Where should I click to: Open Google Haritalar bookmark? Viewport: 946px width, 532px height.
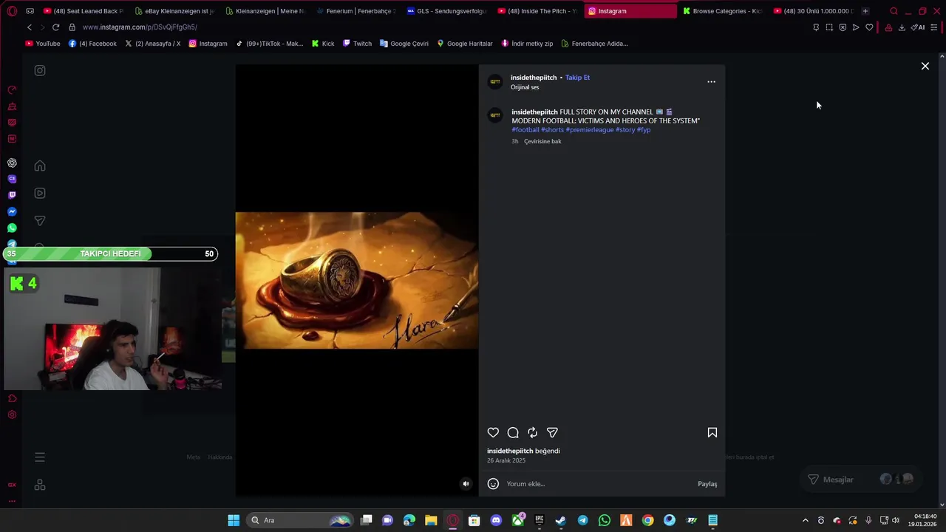[465, 44]
